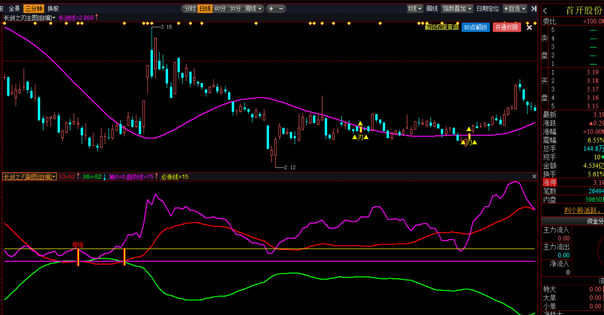Close the sub-indicator panel with its X
Viewport: 604px width, 315px height.
534,177
